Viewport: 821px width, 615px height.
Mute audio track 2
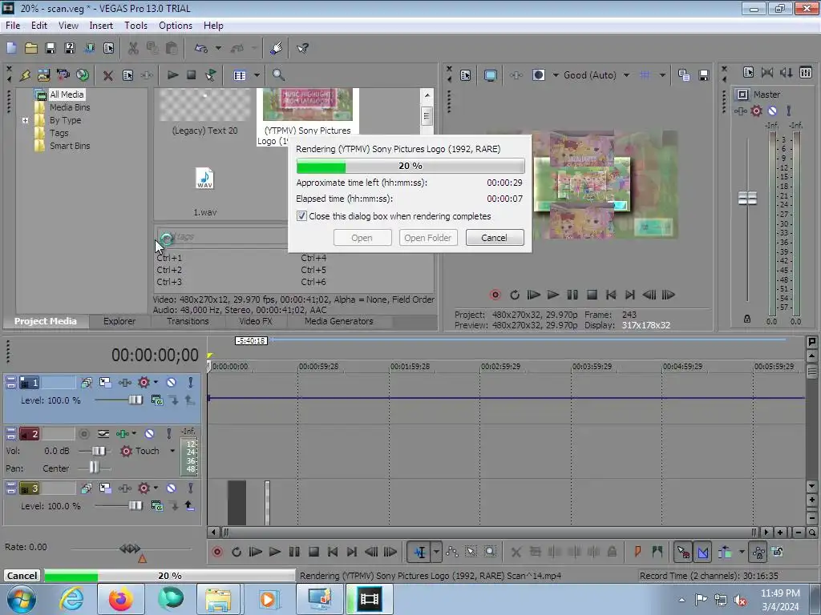coord(149,433)
